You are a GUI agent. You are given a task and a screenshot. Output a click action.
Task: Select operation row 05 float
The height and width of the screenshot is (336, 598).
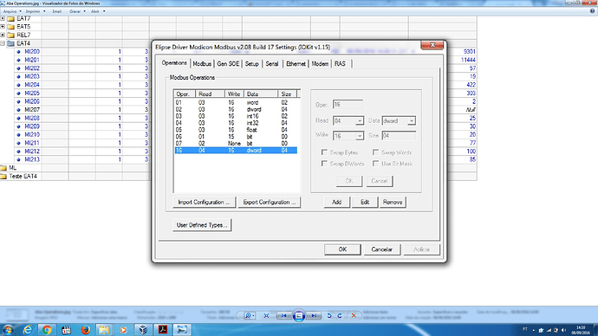coord(236,130)
